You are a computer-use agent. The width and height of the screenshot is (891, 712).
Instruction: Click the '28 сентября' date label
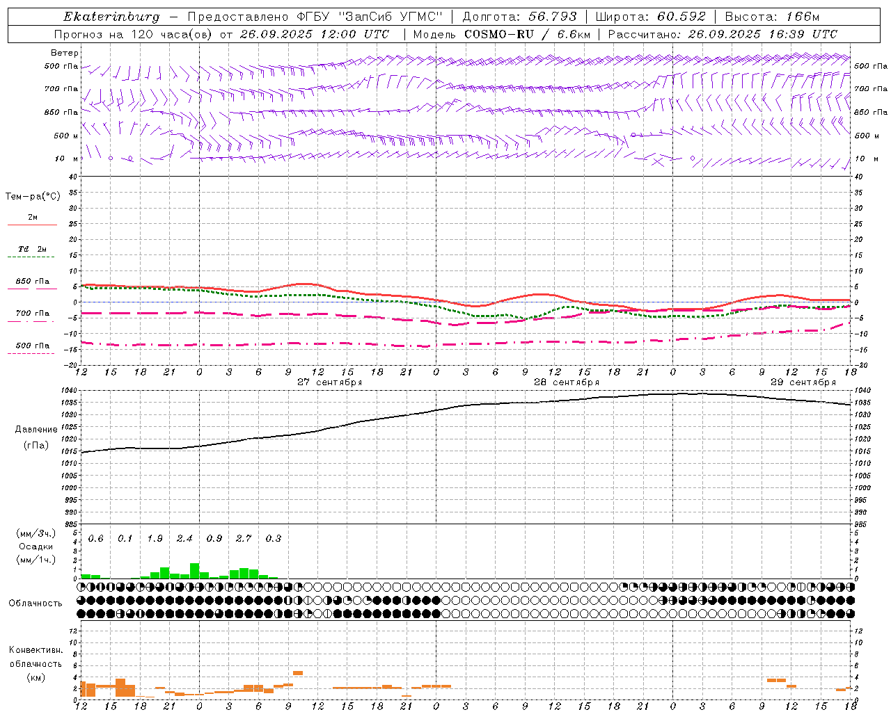pos(567,382)
